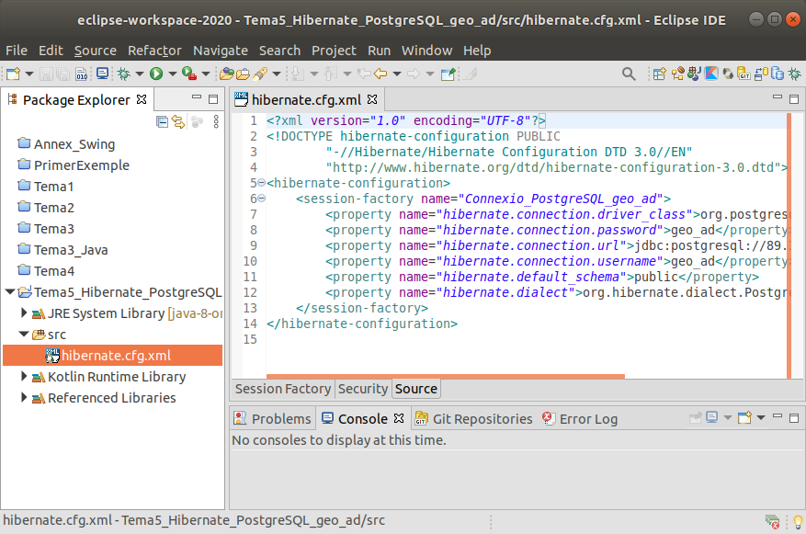This screenshot has height=534, width=806.
Task: Open the File menu
Action: pos(17,51)
